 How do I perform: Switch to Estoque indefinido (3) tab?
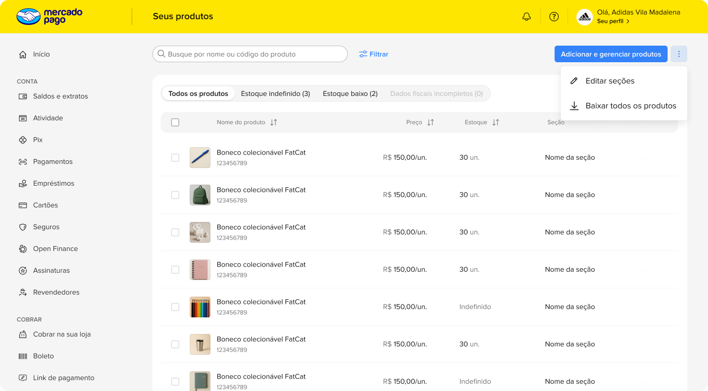276,94
